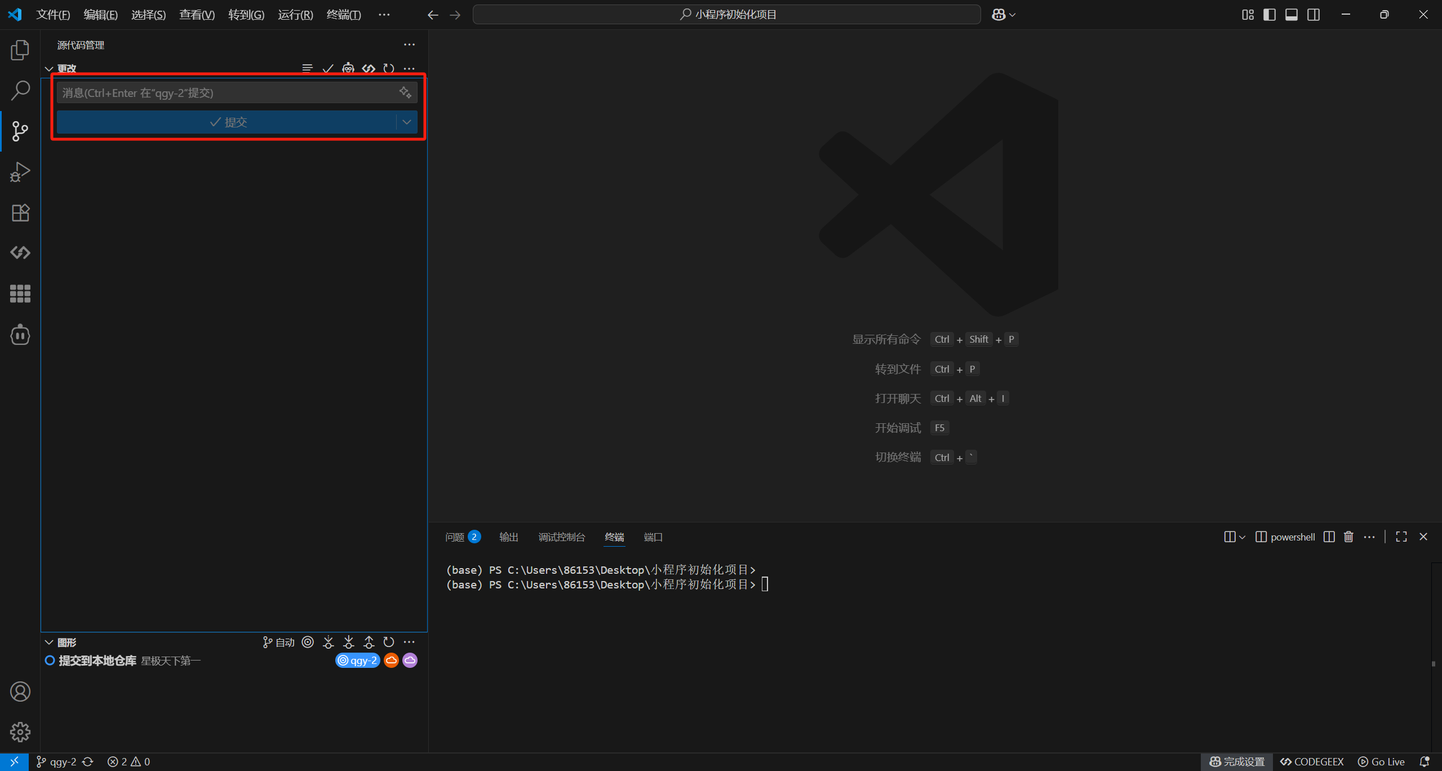Open the 文件(F) menu
The height and width of the screenshot is (771, 1442).
(x=53, y=15)
